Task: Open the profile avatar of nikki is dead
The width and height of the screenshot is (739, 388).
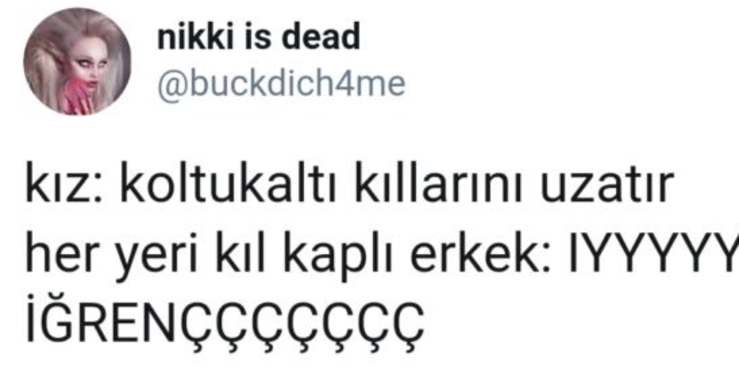Action: [x=78, y=62]
